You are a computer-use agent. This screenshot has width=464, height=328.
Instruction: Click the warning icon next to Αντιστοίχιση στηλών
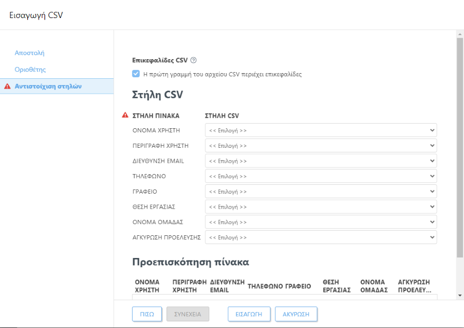tap(7, 86)
